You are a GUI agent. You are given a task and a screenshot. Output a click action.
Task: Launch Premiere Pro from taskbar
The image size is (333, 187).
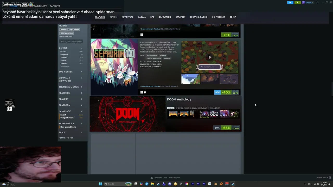(193, 184)
